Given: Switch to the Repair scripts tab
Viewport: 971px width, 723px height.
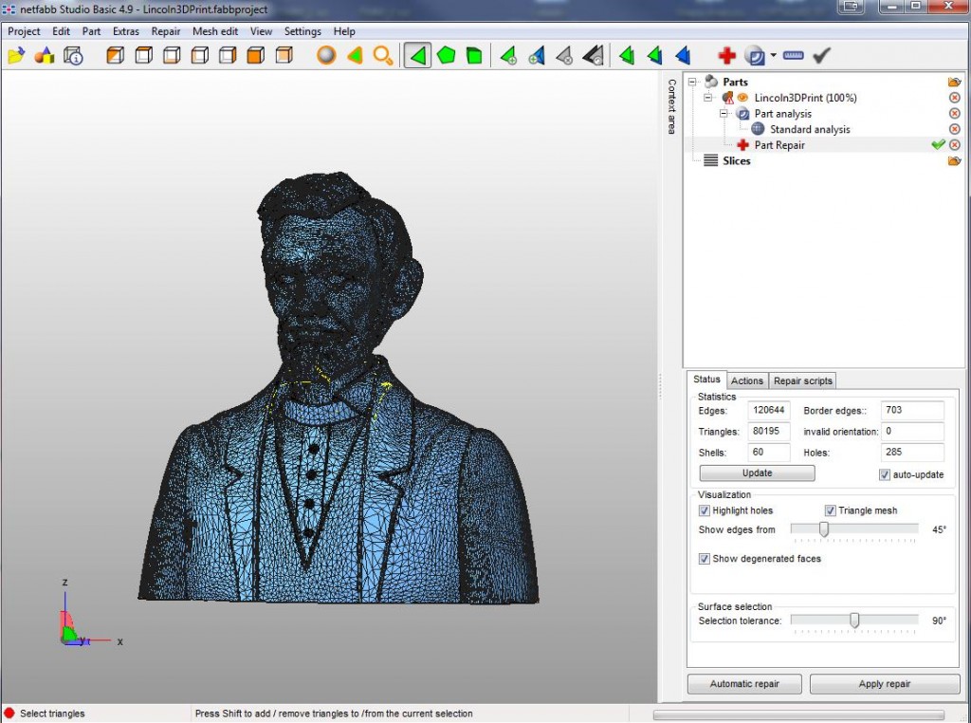Looking at the screenshot, I should (803, 380).
